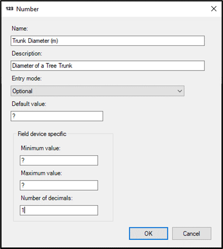Select the Default value input box
The width and height of the screenshot is (223, 249).
click(57, 116)
